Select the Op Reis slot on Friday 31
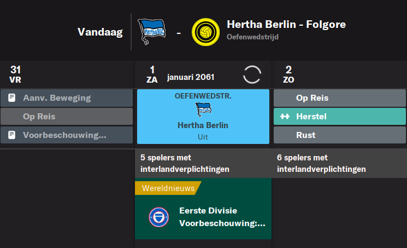Viewport: 407px width, 248px height. click(x=67, y=117)
